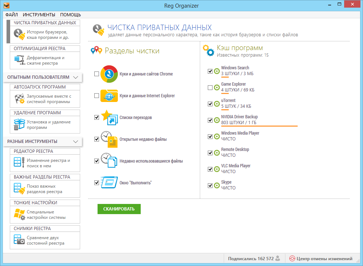
Task: Uncheck VLC Media Player checkbox
Action: 210,169
